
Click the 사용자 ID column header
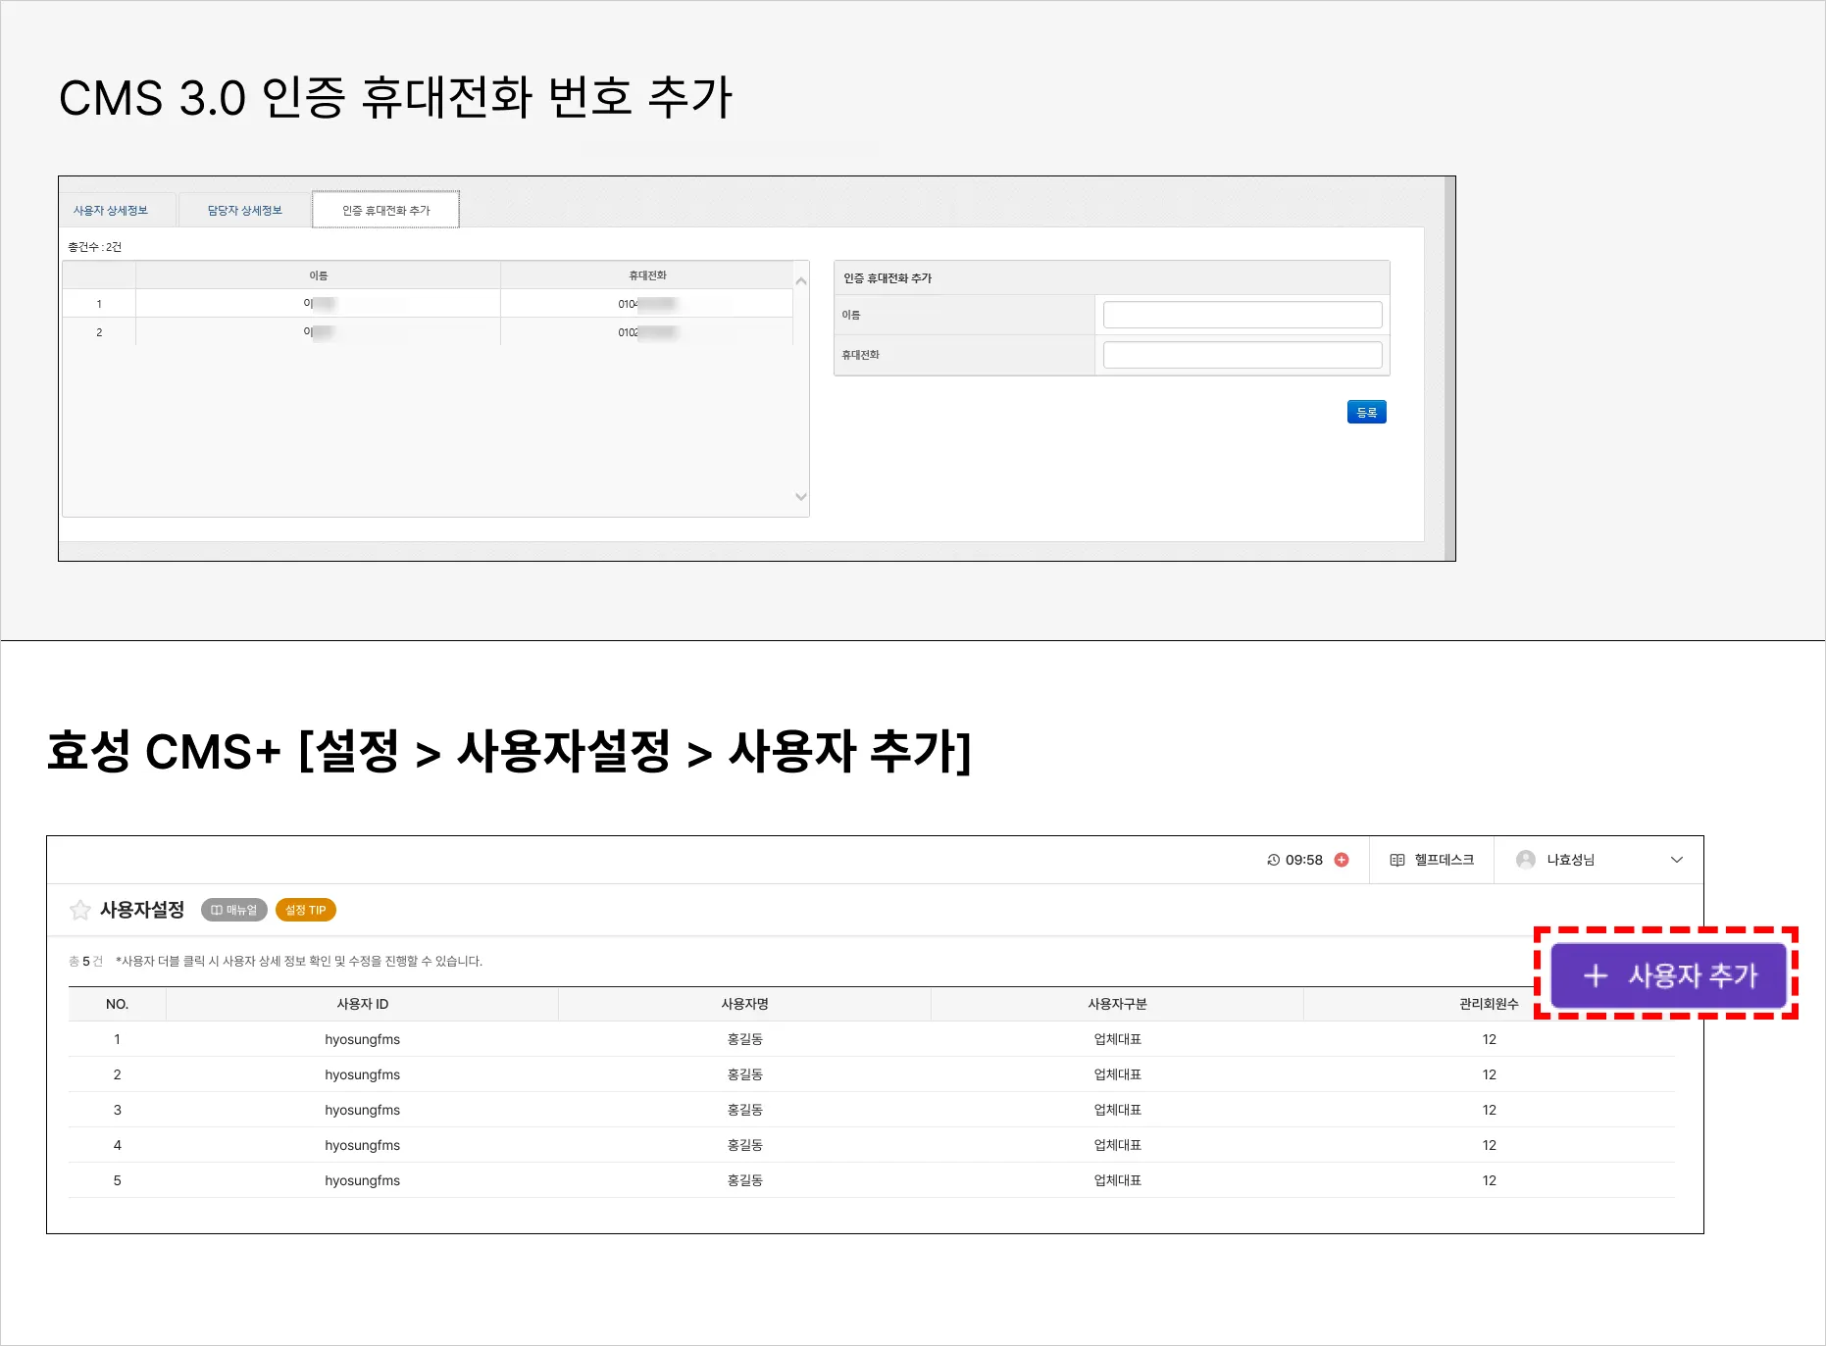click(363, 1004)
